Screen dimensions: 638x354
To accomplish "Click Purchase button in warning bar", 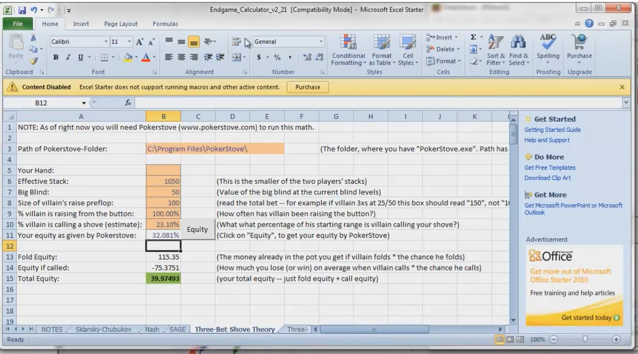I will pyautogui.click(x=307, y=87).
